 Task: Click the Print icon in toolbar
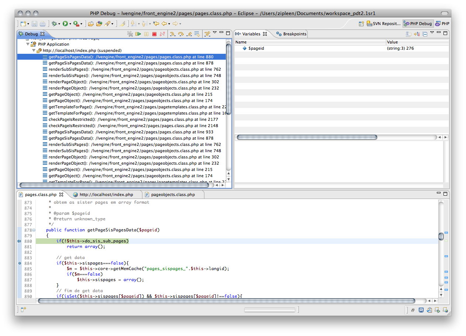point(42,24)
